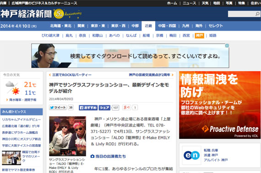This screenshot has height=173, width=261.
Task: Select the 中国・四国 region tab
Action: tap(167, 26)
